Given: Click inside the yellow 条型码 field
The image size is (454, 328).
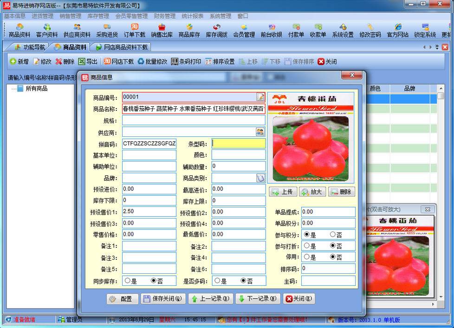Looking at the screenshot, I should coord(238,143).
